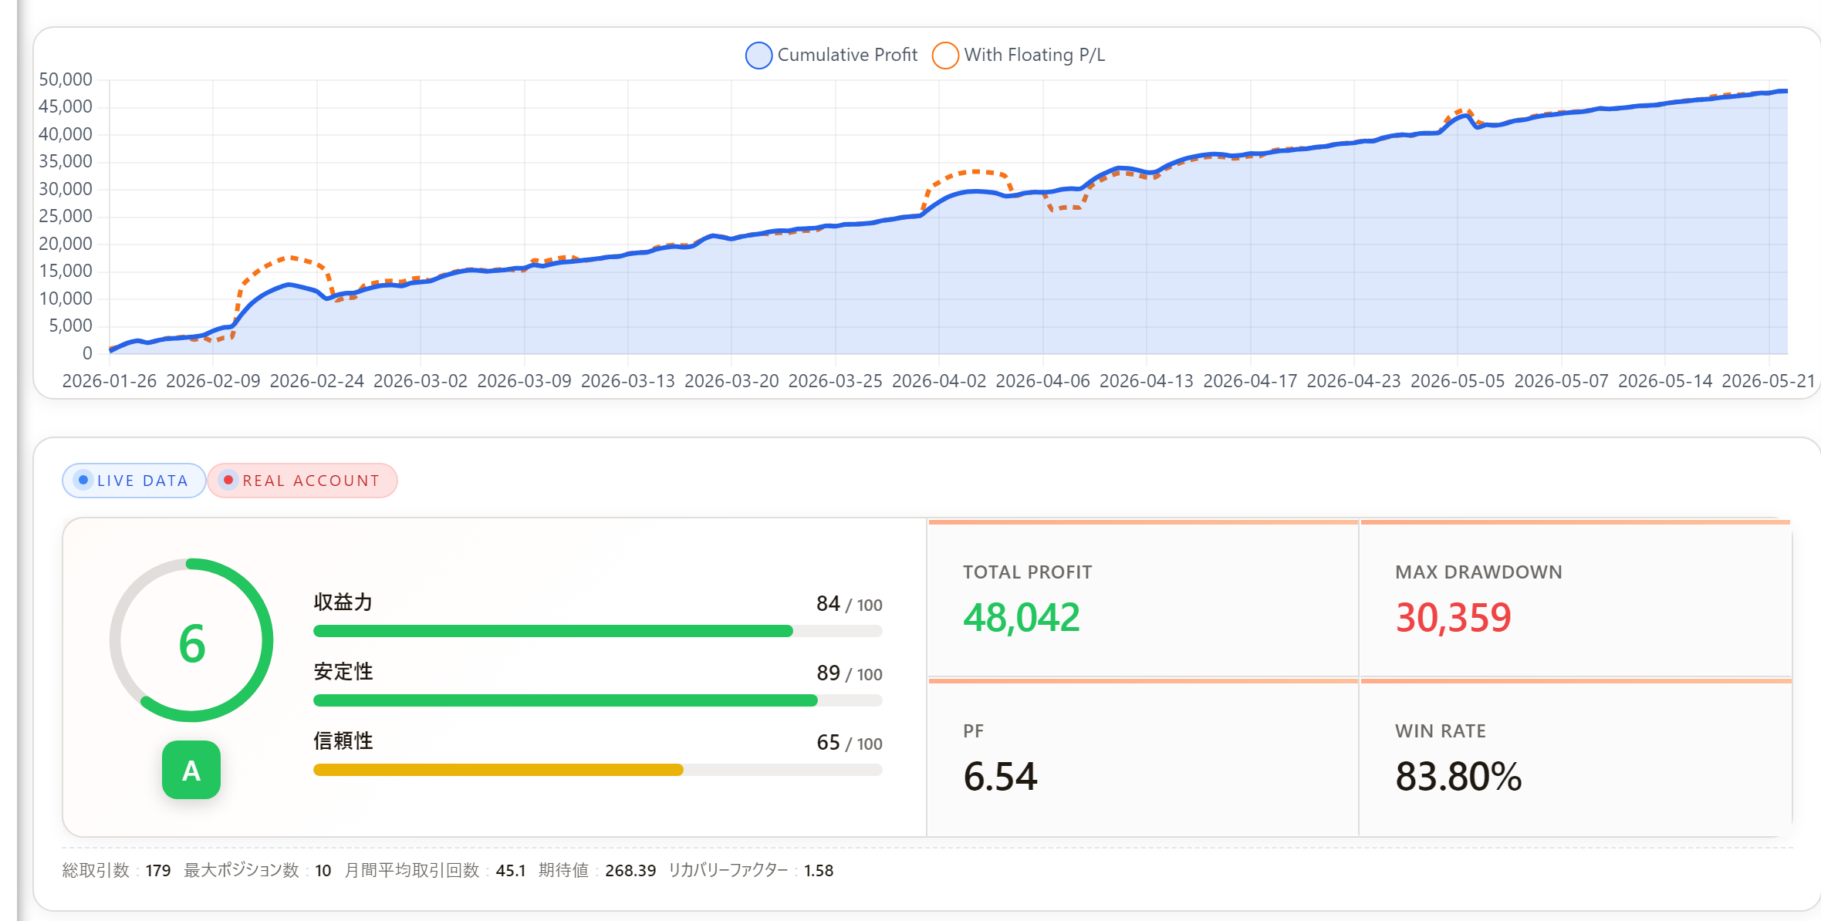Click the 10,000 y-axis label

pos(66,299)
